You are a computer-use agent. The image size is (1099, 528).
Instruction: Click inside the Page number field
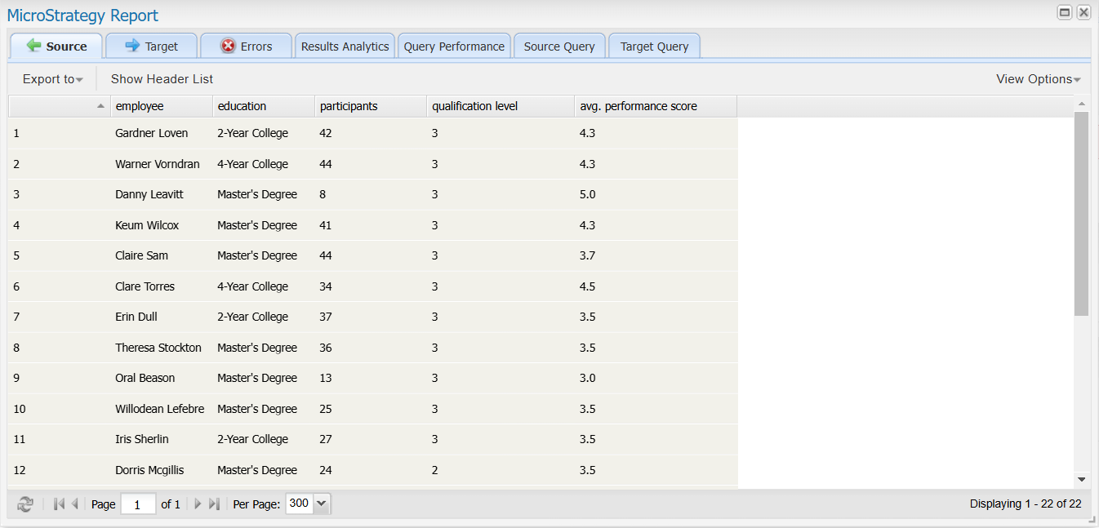pos(138,504)
